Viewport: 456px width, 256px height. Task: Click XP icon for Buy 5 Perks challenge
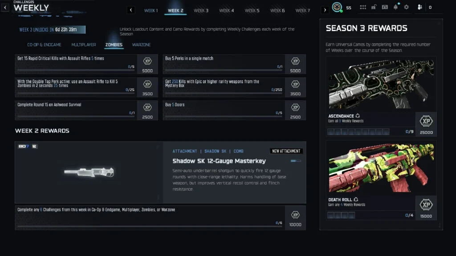(295, 61)
